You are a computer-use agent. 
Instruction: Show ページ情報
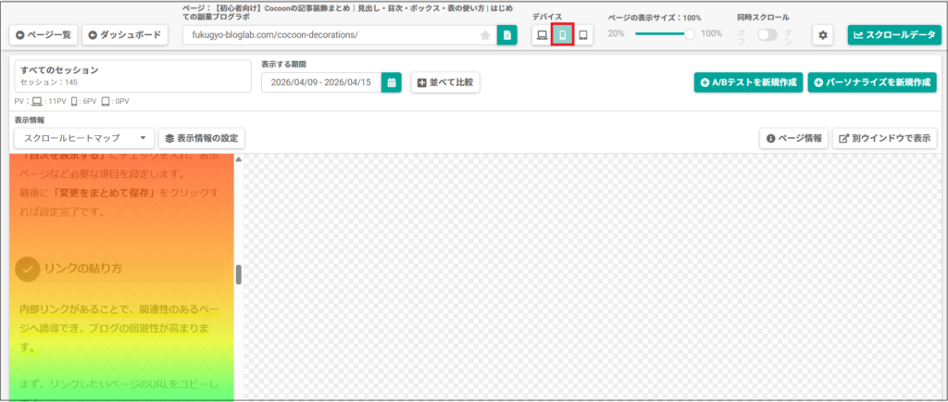click(x=793, y=138)
